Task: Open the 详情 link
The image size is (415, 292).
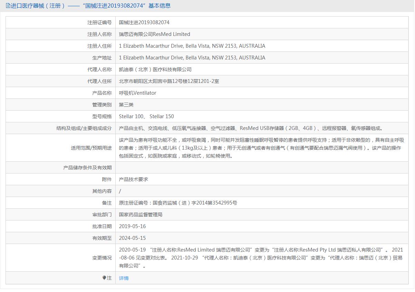Action: [x=124, y=278]
